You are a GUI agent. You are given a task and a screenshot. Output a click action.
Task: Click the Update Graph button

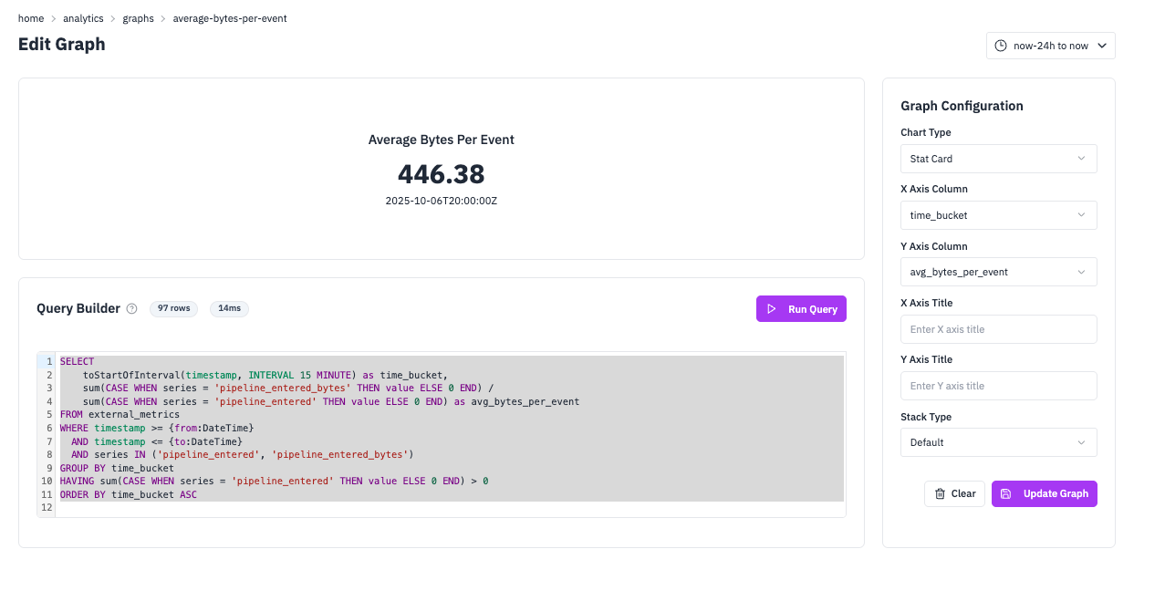tap(1044, 493)
